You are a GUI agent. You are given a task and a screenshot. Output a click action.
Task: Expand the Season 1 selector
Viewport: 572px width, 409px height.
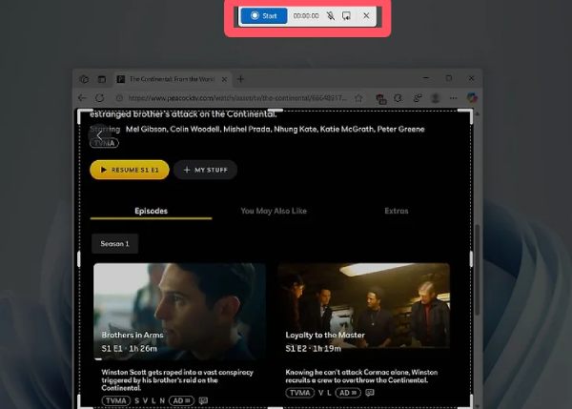point(114,243)
